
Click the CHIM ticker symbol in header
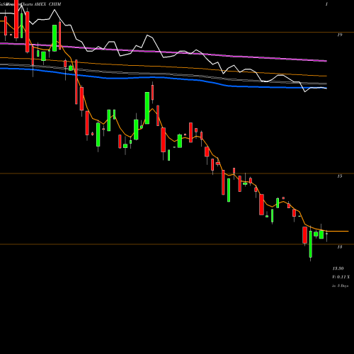pyautogui.click(x=55, y=4)
